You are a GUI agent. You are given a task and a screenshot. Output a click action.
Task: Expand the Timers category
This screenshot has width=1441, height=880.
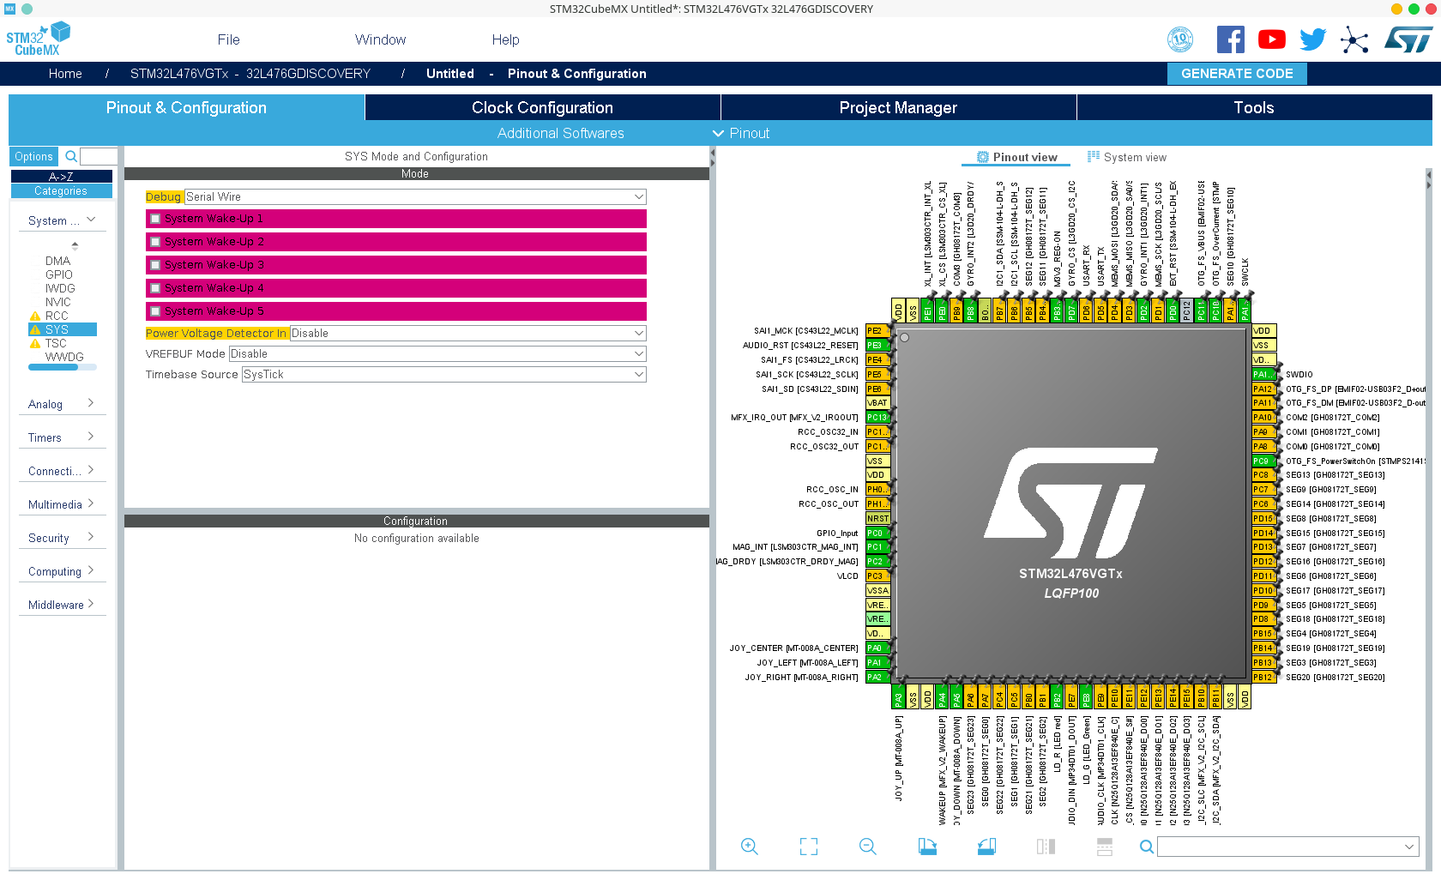tap(61, 437)
